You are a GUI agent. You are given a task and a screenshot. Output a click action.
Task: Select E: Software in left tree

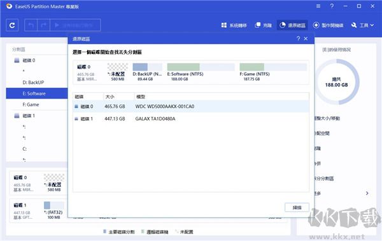(x=36, y=93)
